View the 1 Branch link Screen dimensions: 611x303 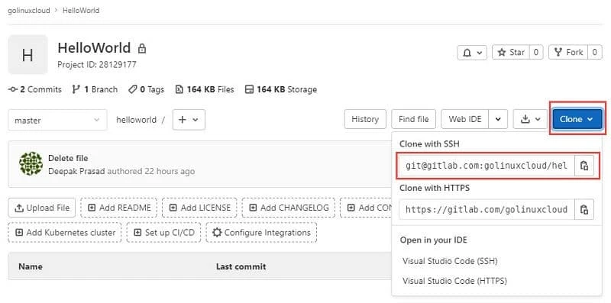(95, 89)
